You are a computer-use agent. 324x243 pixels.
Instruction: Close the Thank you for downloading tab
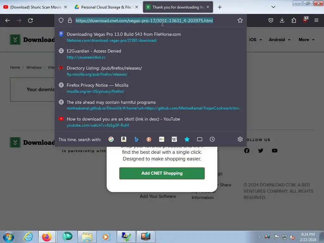(x=208, y=7)
